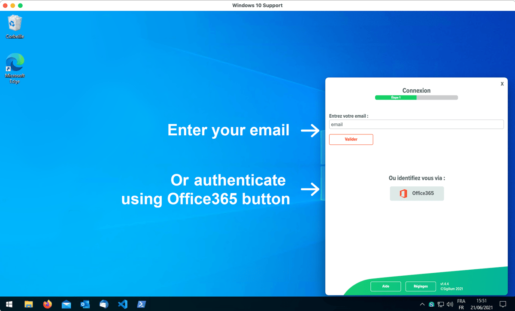Close the Connexion panel with X
515x311 pixels.
(x=502, y=84)
